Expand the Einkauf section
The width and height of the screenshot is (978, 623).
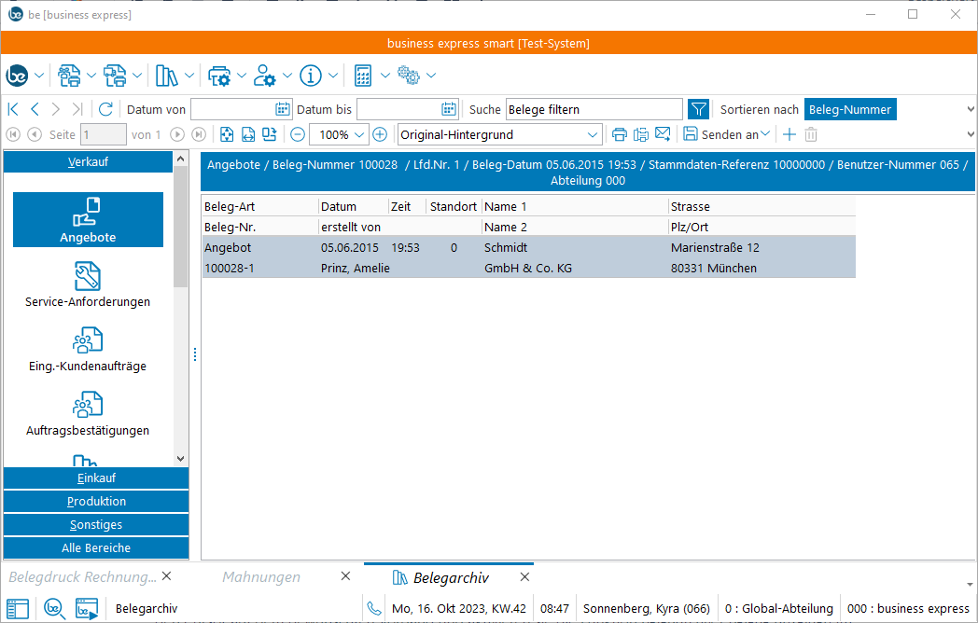pos(96,478)
